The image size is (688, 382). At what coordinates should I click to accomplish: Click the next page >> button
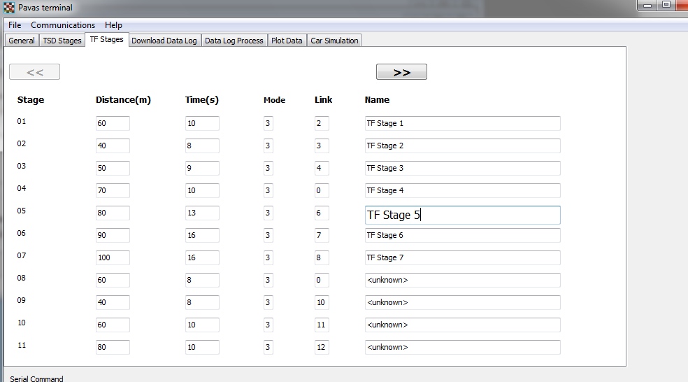click(x=401, y=72)
